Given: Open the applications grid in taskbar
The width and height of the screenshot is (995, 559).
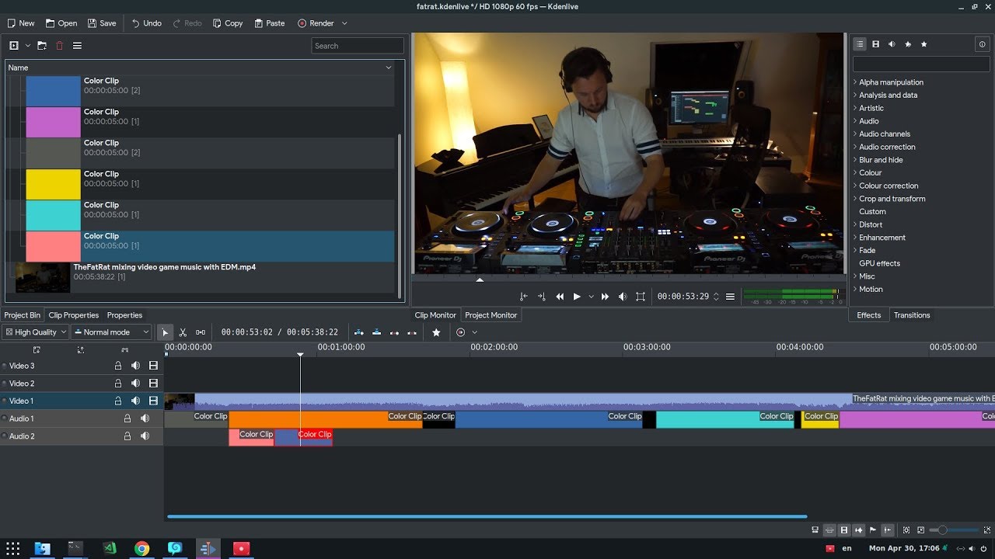Looking at the screenshot, I should click(13, 549).
